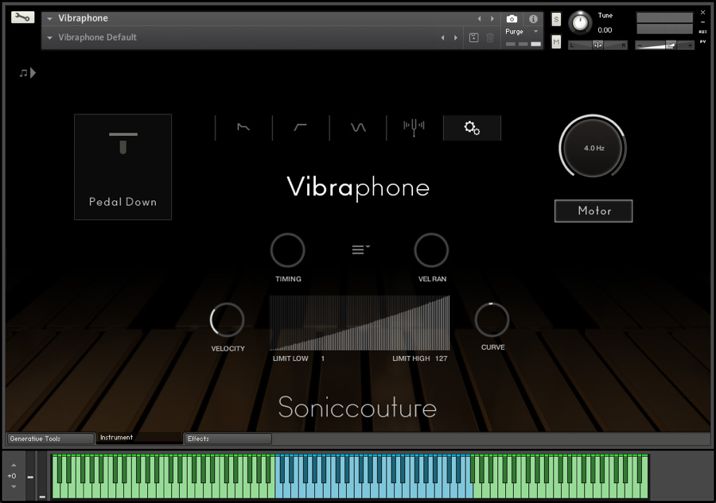Close the instrument with the X button
This screenshot has width=716, height=503.
(702, 12)
